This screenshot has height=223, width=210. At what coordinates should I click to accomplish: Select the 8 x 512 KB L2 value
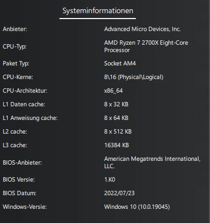click(x=118, y=131)
